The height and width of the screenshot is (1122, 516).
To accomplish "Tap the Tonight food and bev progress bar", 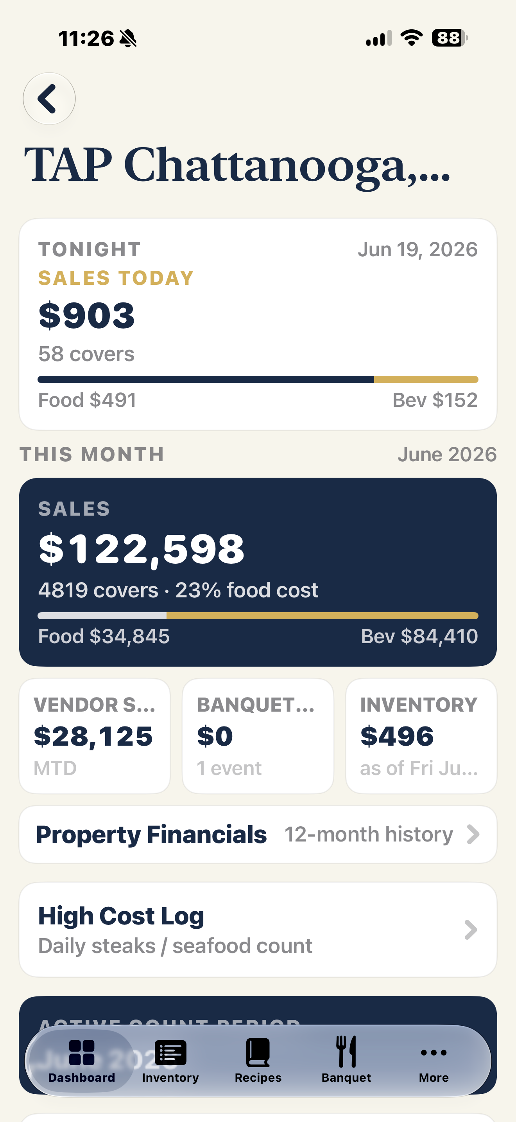I will click(258, 379).
